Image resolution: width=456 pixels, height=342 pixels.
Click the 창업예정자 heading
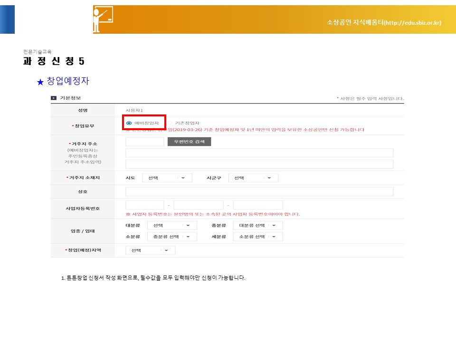click(68, 81)
